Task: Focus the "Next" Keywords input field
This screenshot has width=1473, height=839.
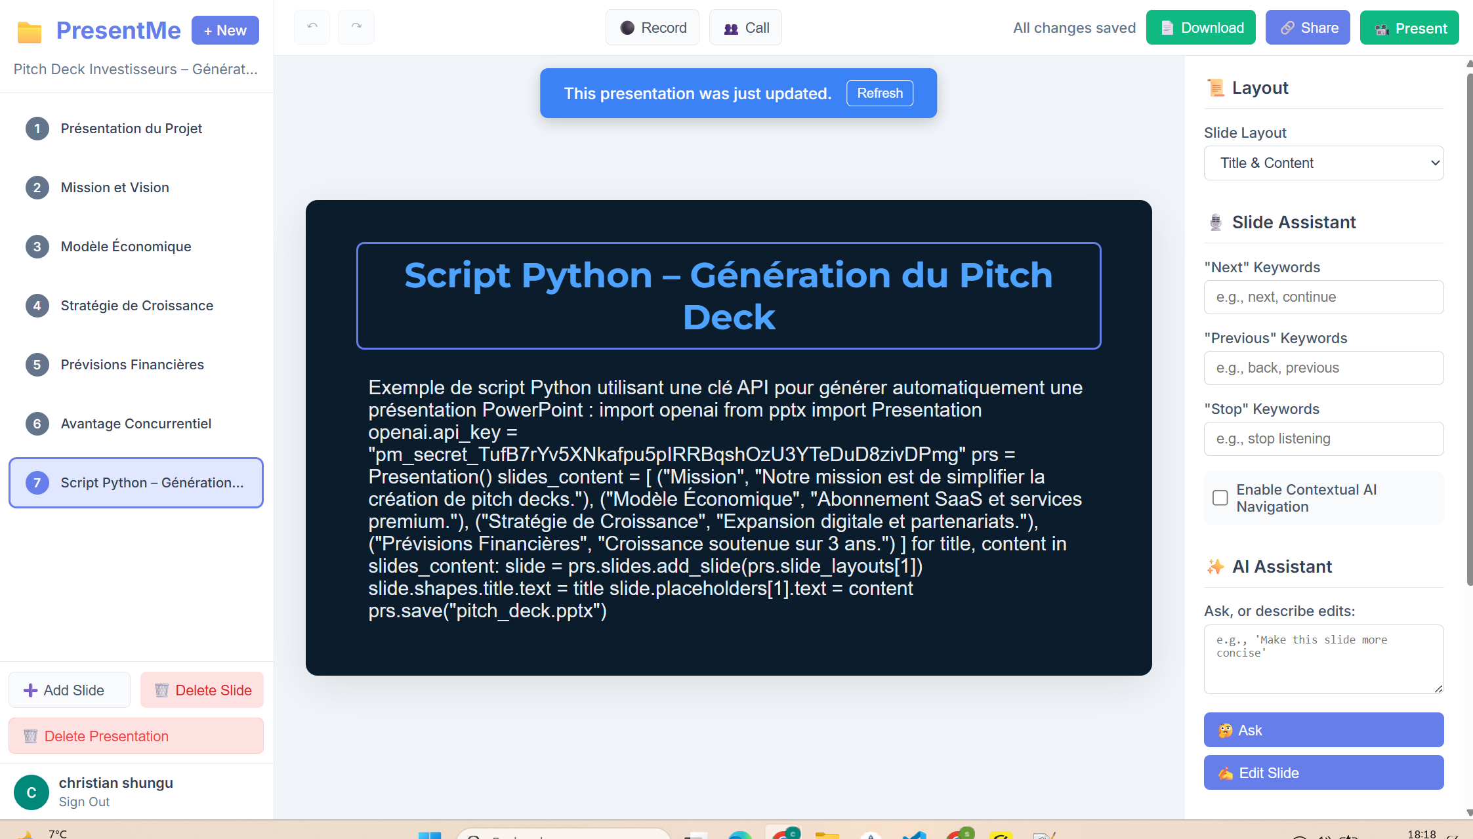Action: (x=1323, y=297)
